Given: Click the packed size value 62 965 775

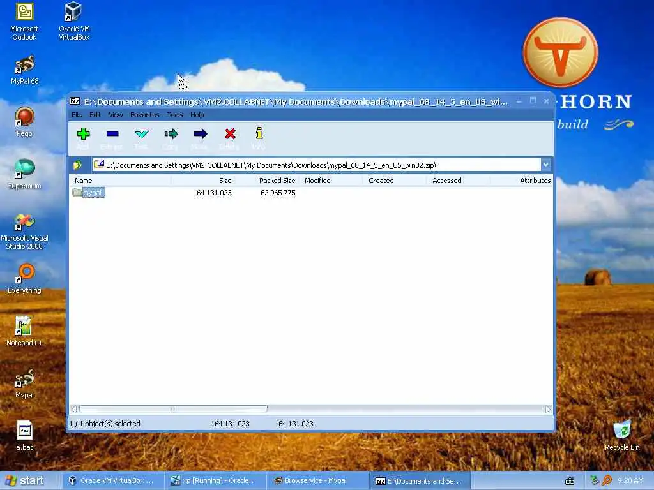Looking at the screenshot, I should [x=278, y=193].
